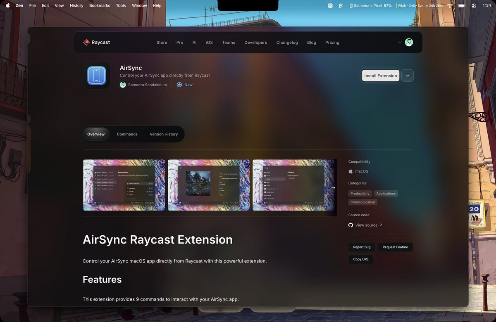Open the chevron dropdown next to the profile avatar
The height and width of the screenshot is (322, 496).
tap(399, 42)
